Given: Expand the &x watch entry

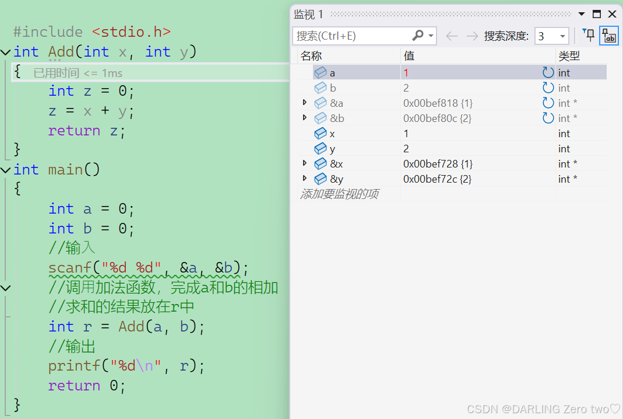Looking at the screenshot, I should [x=304, y=163].
